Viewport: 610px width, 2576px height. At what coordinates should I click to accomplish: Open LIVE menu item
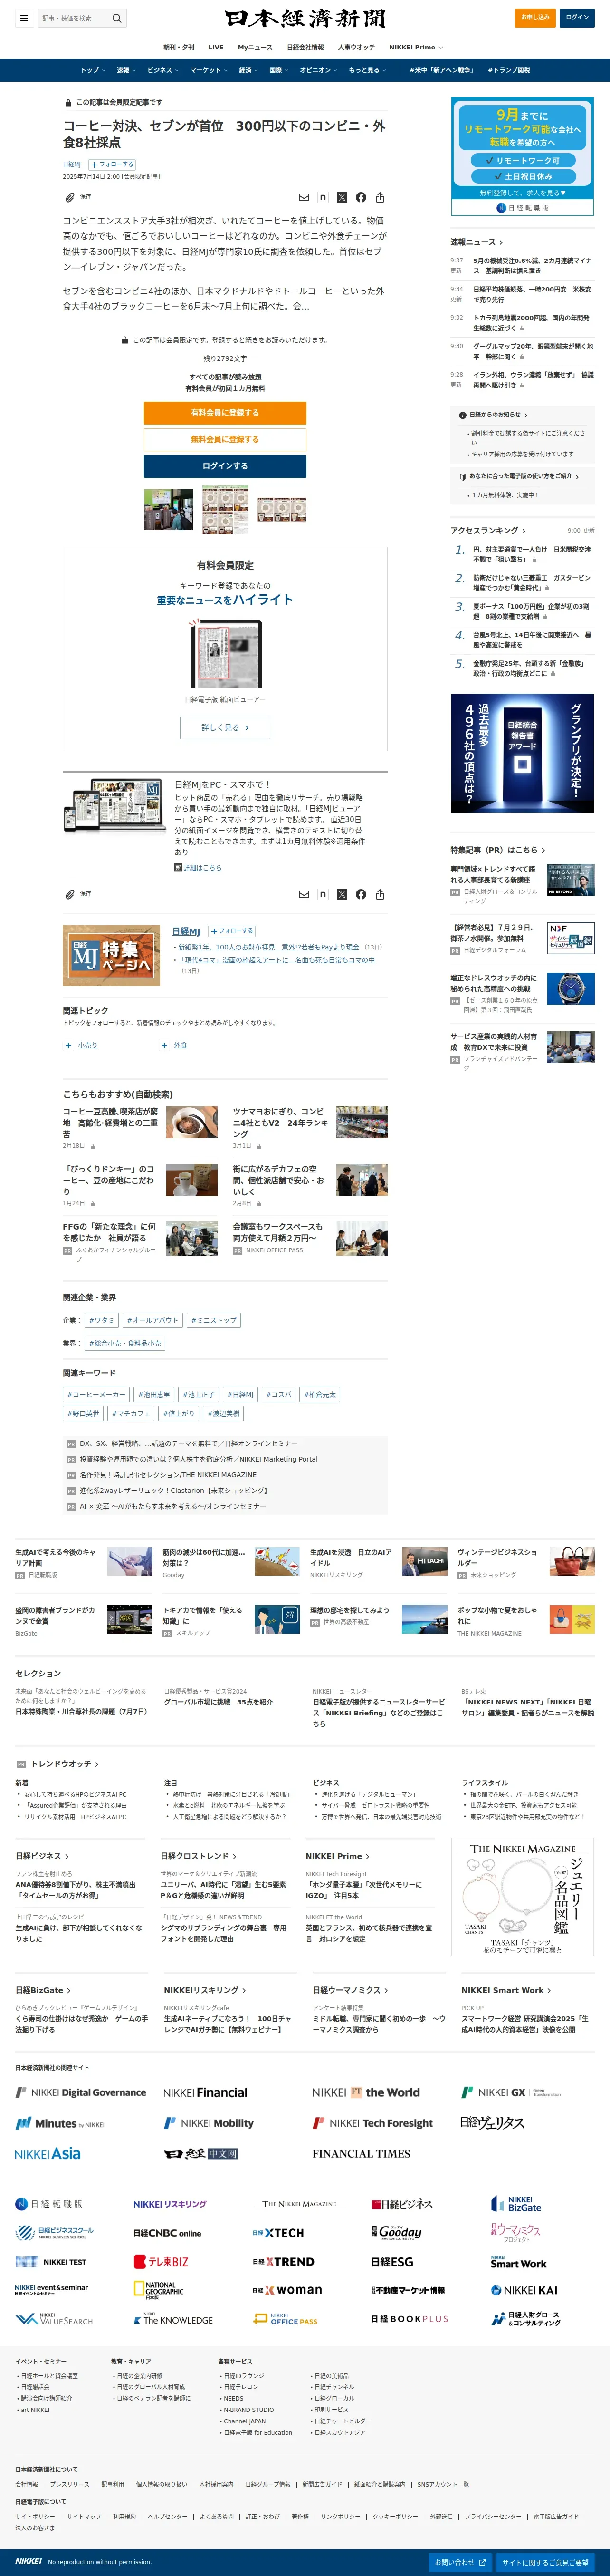pos(216,47)
